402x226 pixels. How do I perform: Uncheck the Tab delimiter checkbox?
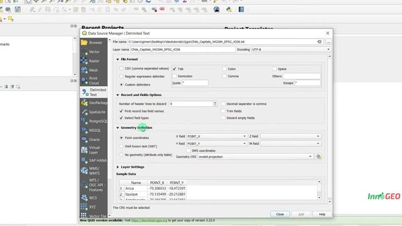pos(175,68)
